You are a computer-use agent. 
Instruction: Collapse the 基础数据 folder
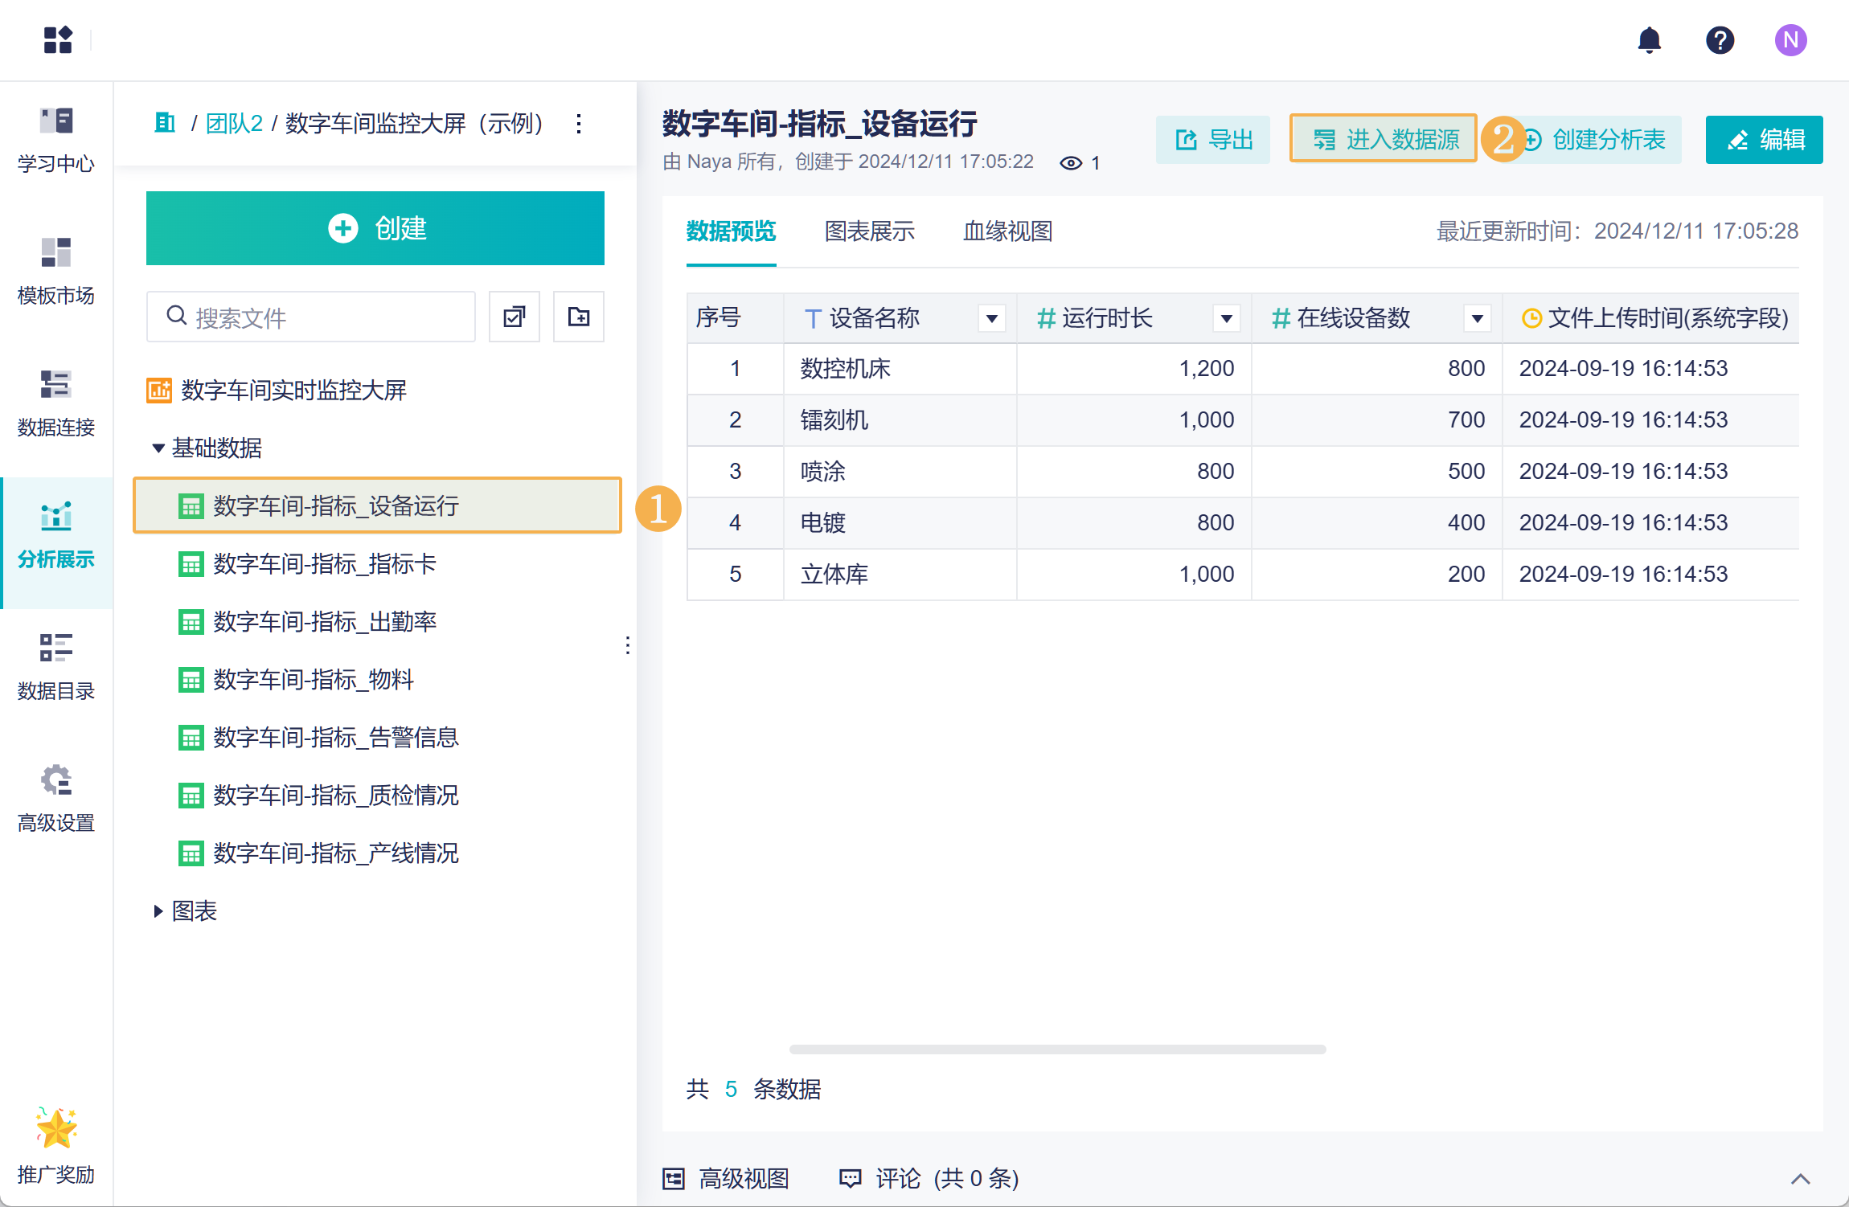tap(158, 448)
